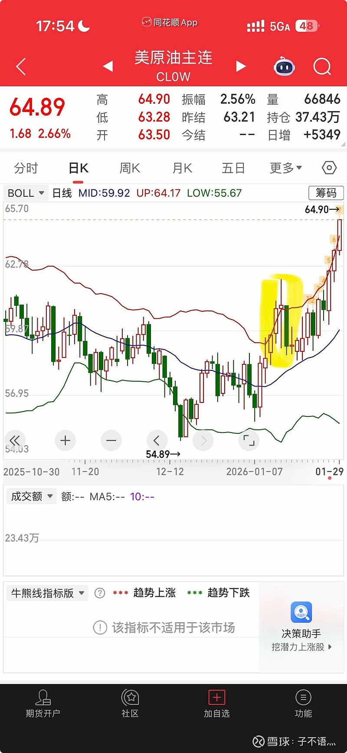Open the 更多 periods dropdown

[286, 168]
